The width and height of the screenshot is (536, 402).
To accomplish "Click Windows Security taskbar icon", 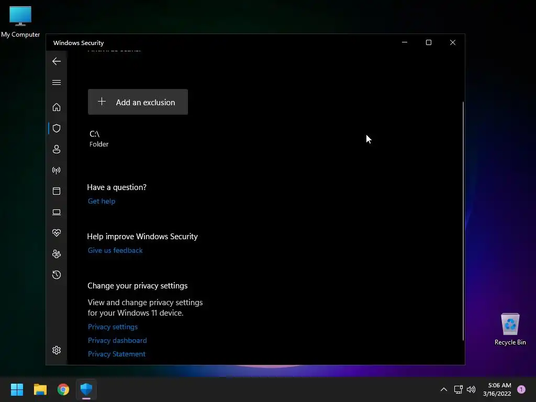I will point(86,389).
